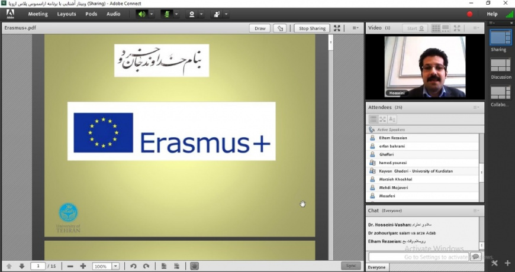Click Stop Sharing button
The image size is (515, 272).
point(312,28)
